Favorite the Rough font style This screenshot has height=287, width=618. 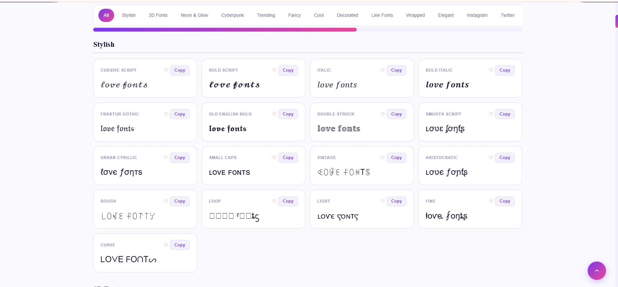pyautogui.click(x=166, y=201)
